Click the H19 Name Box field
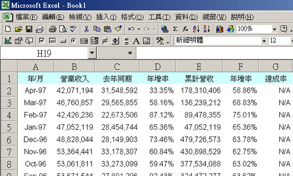Screen dimensions: 293x176 tap(44, 53)
